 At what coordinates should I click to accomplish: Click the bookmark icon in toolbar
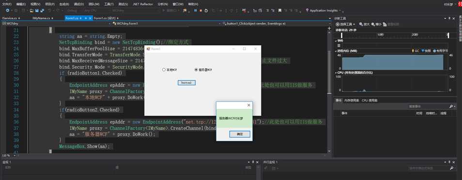279,10
